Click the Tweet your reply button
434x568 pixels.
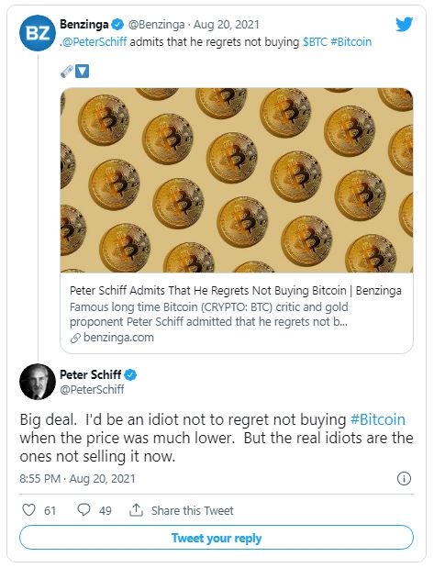tap(217, 538)
